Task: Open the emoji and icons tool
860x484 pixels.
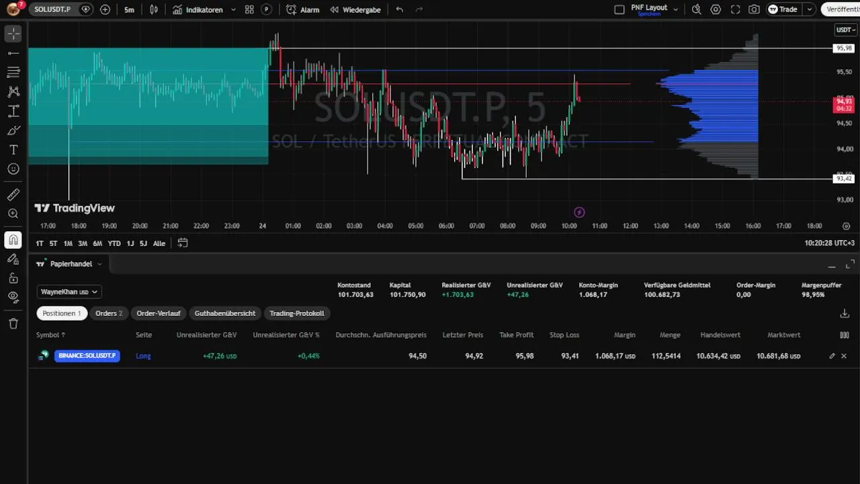Action: point(13,169)
